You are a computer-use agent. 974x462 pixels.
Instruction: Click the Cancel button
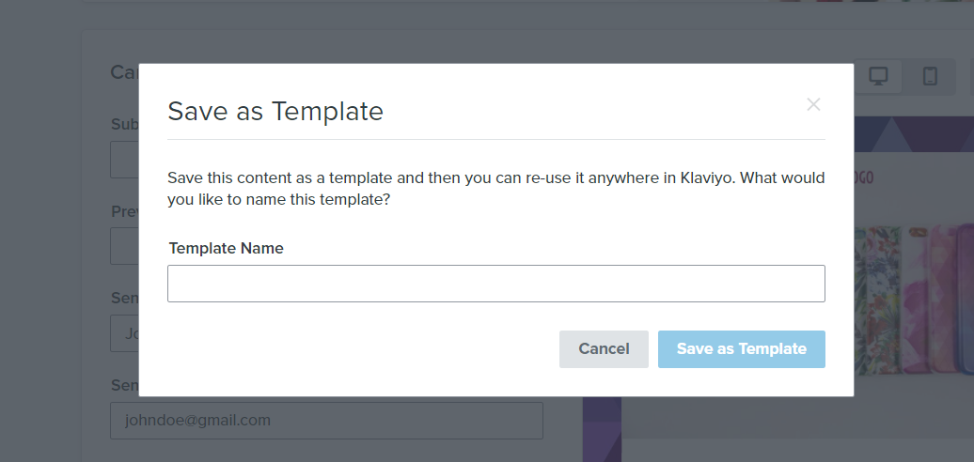pyautogui.click(x=604, y=349)
